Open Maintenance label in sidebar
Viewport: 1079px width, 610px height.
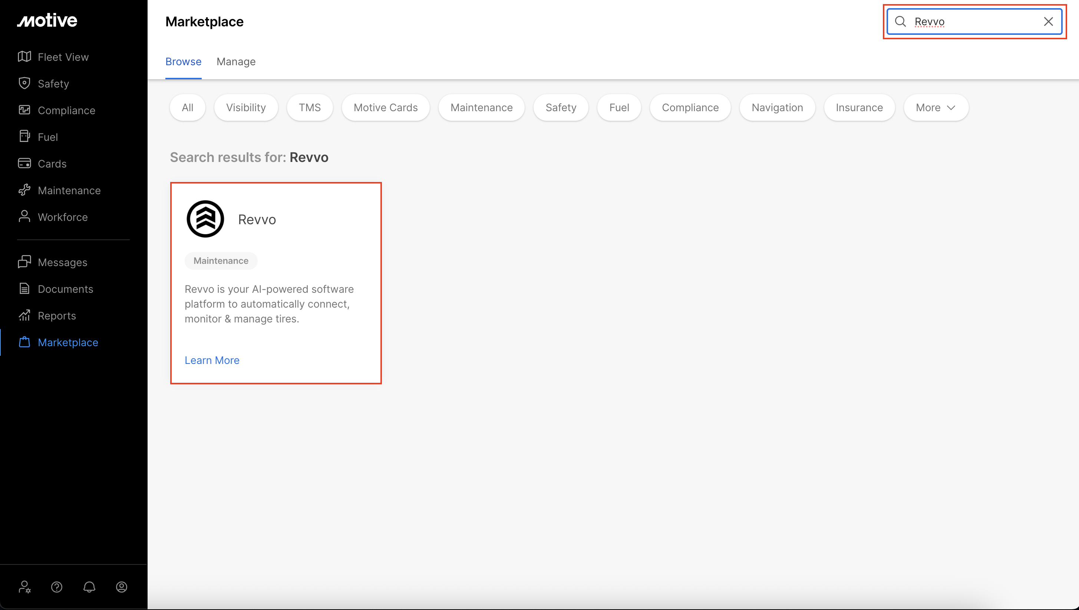[69, 190]
